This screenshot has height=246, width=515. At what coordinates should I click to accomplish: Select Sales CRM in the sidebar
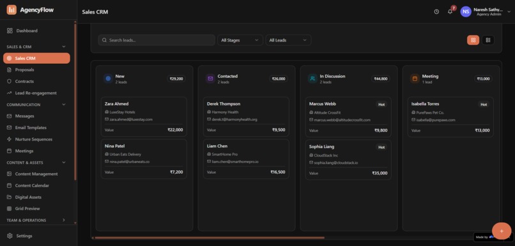(37, 58)
